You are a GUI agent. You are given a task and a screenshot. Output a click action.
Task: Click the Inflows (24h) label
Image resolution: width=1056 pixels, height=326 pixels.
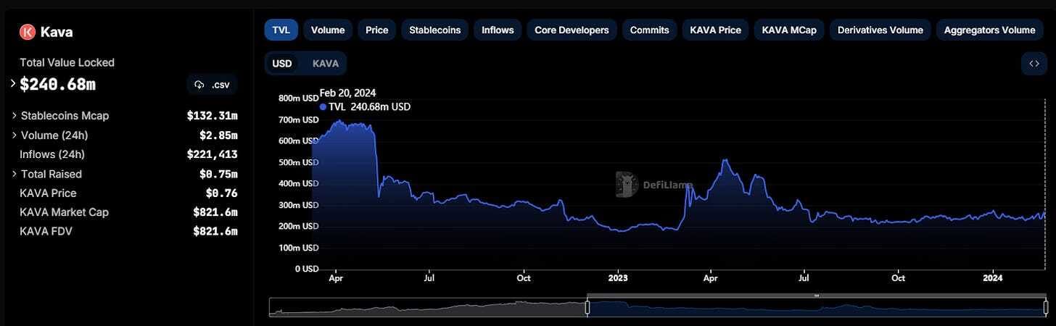(52, 154)
